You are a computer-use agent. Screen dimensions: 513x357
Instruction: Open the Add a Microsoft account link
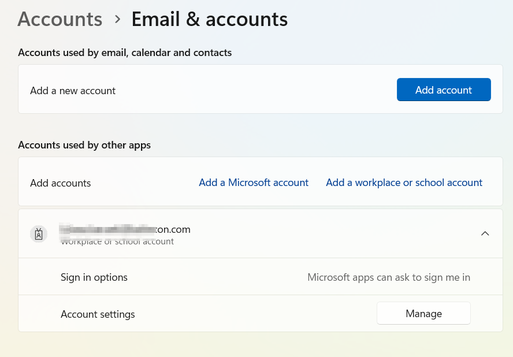coord(254,183)
